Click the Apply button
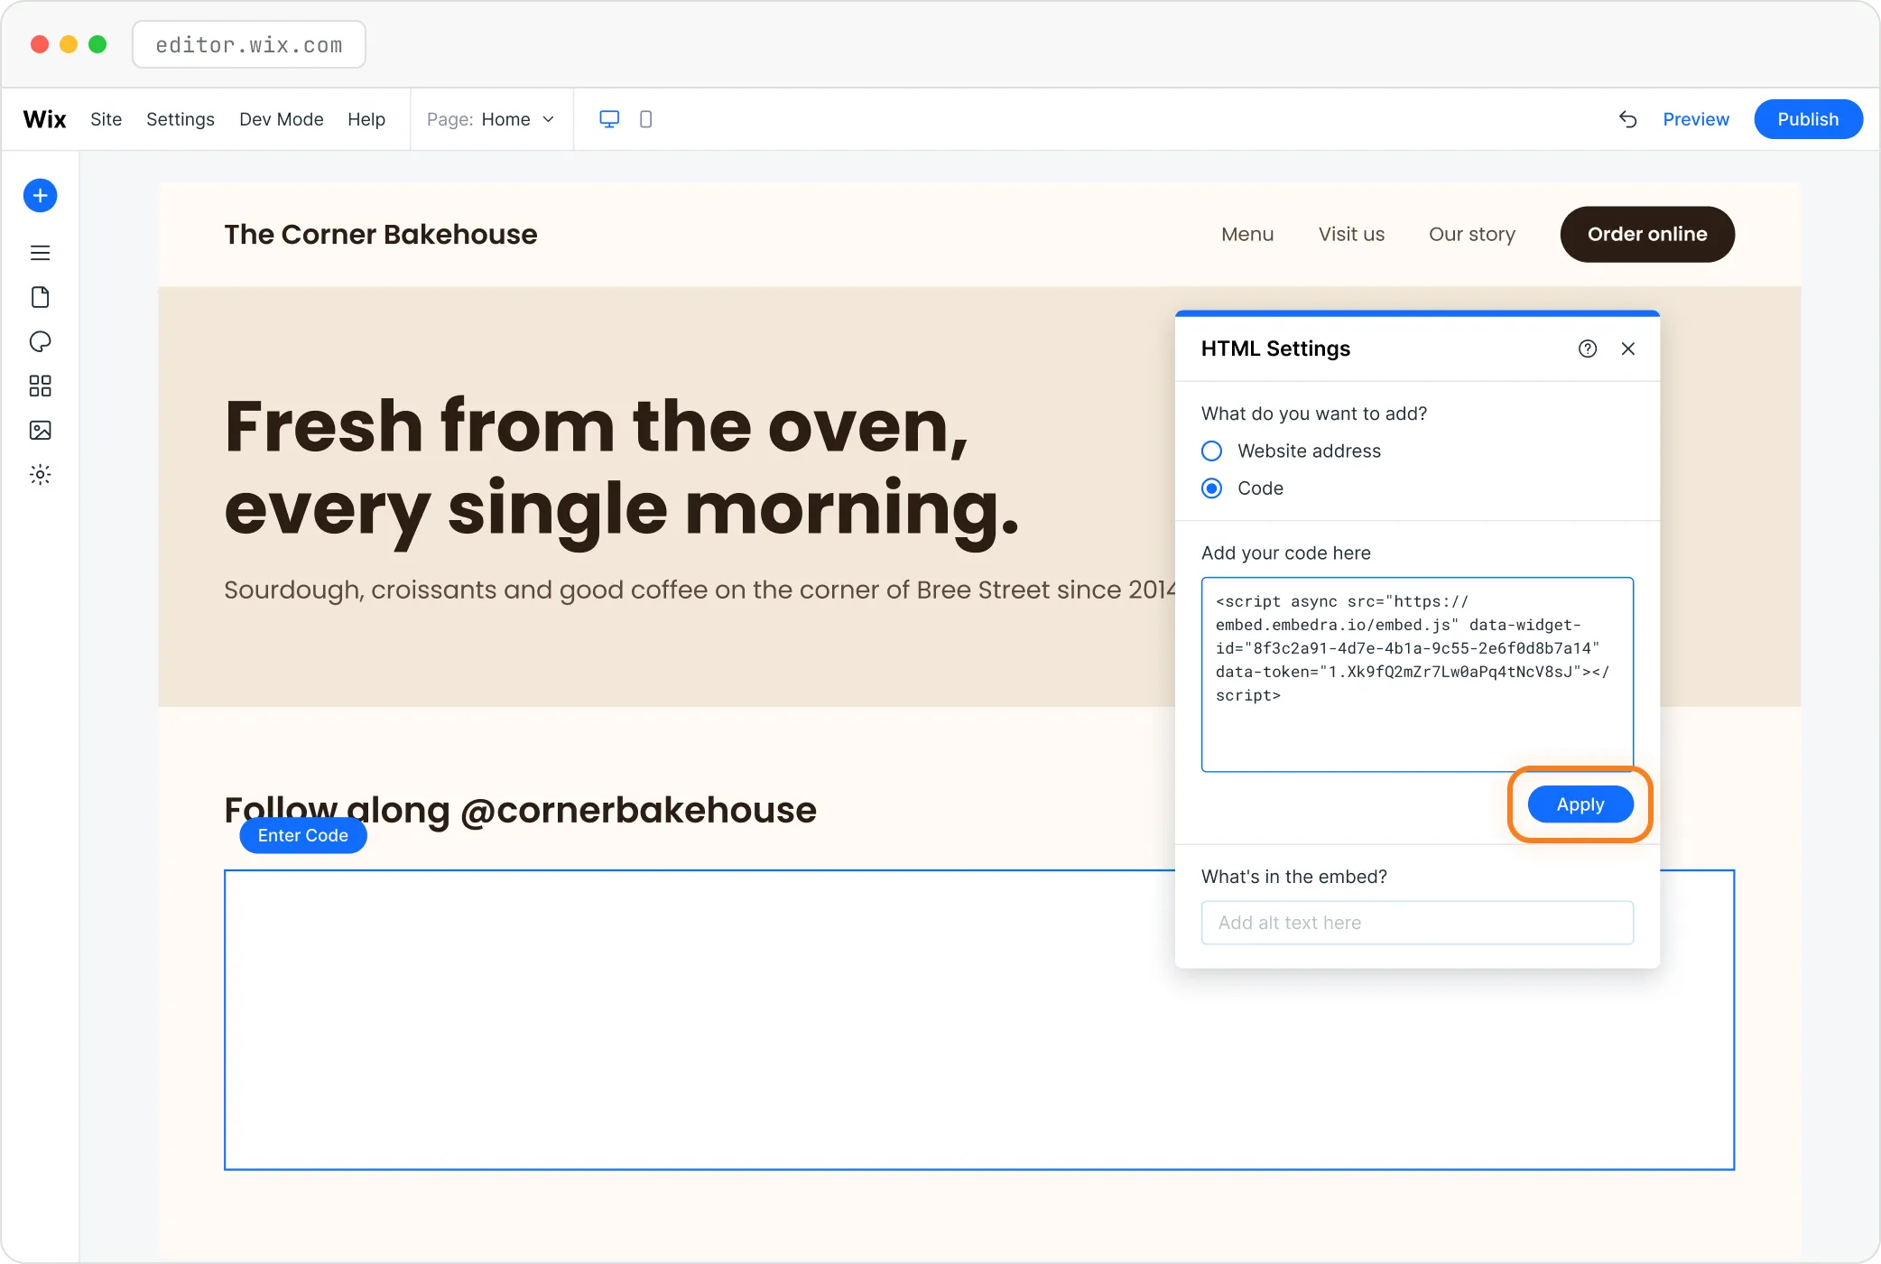 coord(1580,804)
